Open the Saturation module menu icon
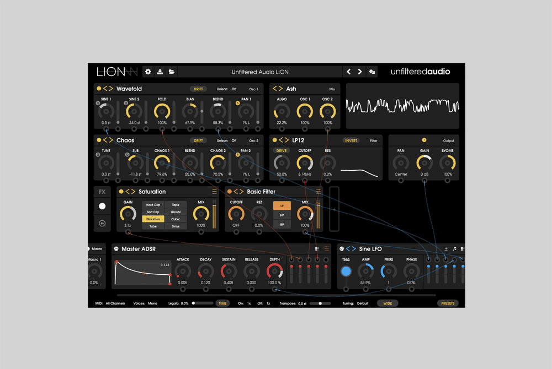The width and height of the screenshot is (552, 369). [x=214, y=191]
